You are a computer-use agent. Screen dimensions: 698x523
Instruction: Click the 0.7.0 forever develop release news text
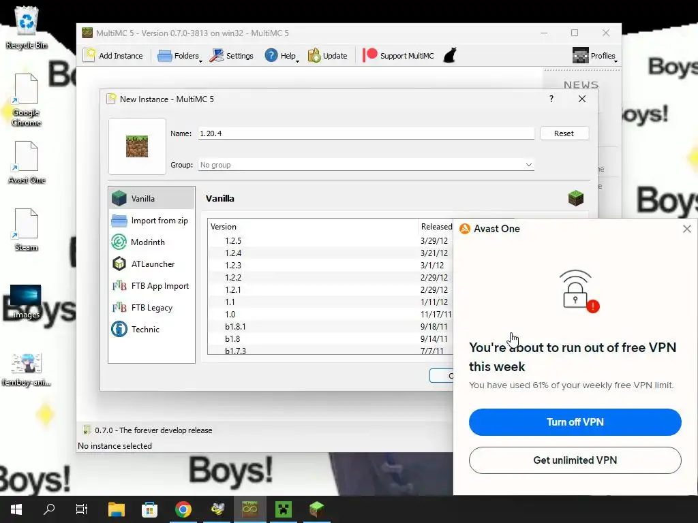pyautogui.click(x=153, y=430)
